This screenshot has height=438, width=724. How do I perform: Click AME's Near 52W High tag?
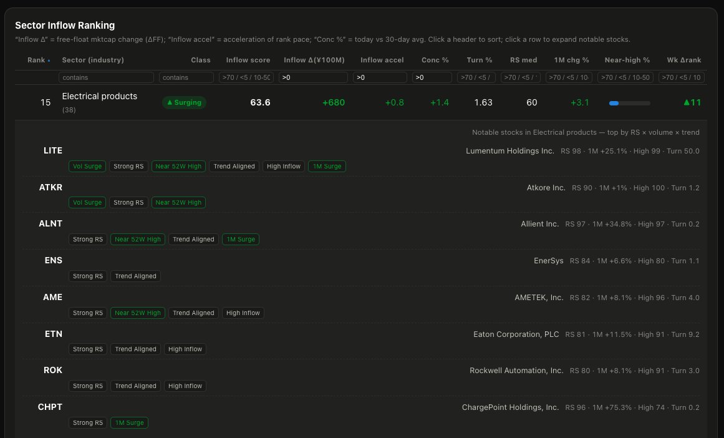click(138, 313)
